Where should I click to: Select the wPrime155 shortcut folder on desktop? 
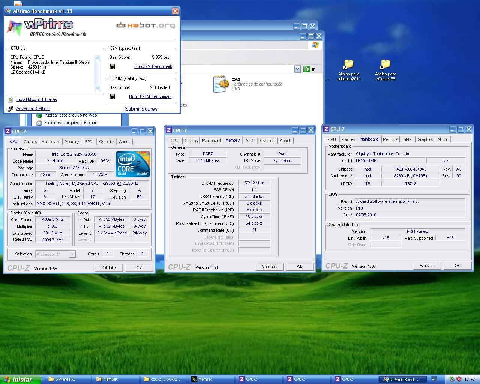click(x=385, y=64)
